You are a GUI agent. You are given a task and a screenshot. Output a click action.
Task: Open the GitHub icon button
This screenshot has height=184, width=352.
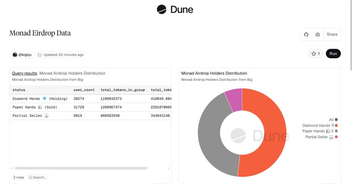pyautogui.click(x=306, y=35)
